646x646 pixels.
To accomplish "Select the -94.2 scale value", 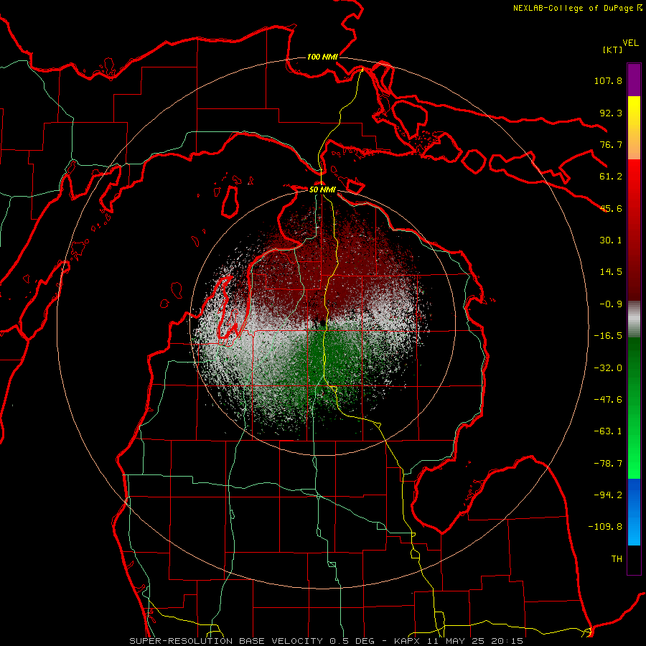I will coord(608,495).
